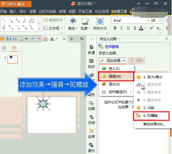
Task: Expand the shapes gallery more arrow
Action: click(39, 28)
